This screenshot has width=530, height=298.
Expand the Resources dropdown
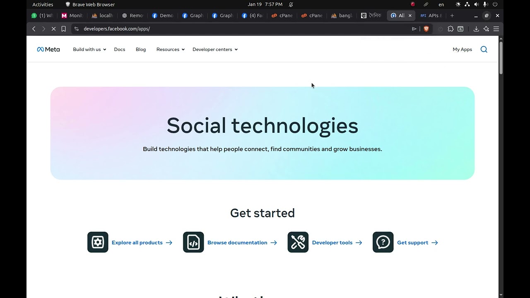(x=171, y=49)
